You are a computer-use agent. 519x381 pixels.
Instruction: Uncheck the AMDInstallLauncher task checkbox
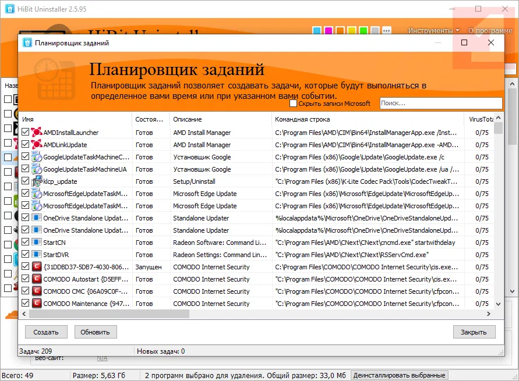point(25,132)
